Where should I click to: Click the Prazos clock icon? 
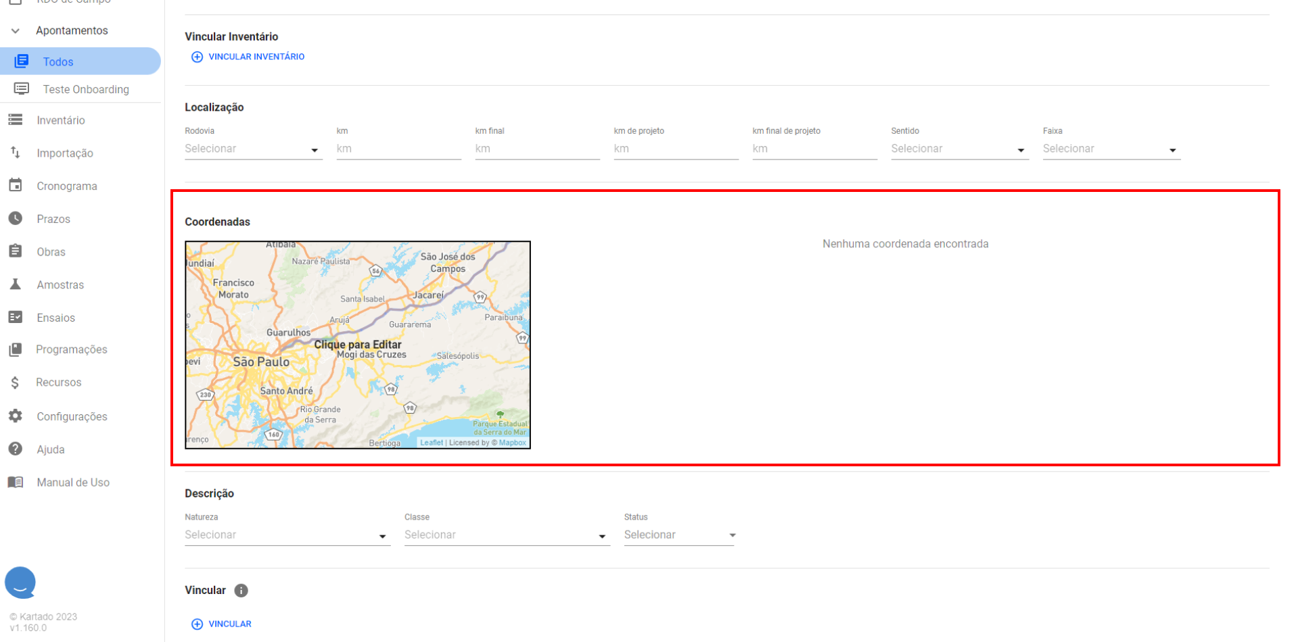(x=16, y=218)
